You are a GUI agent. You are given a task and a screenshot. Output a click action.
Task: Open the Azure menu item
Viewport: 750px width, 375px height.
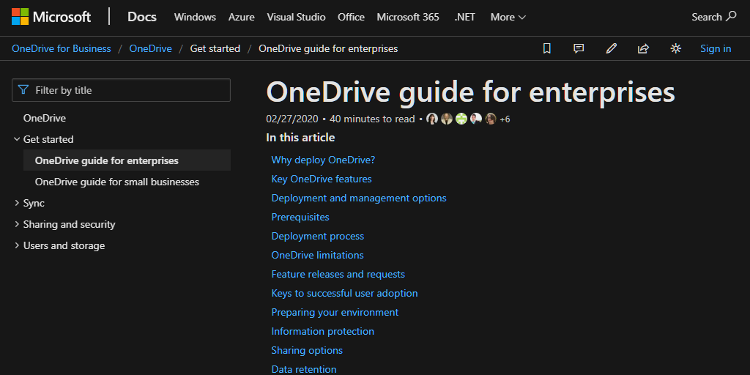242,18
